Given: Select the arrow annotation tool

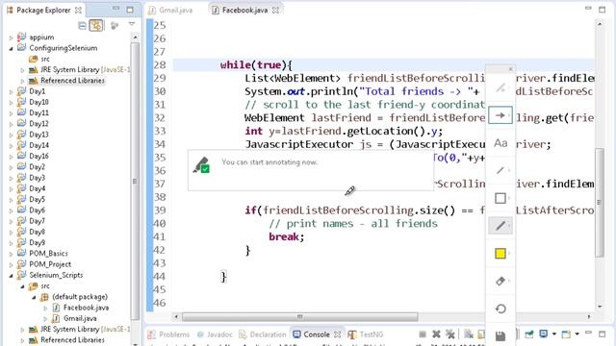Looking at the screenshot, I should [500, 115].
